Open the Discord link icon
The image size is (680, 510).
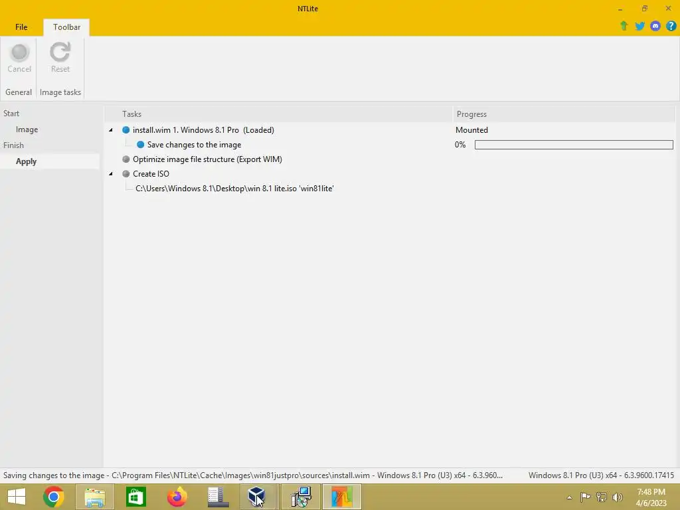(x=655, y=26)
